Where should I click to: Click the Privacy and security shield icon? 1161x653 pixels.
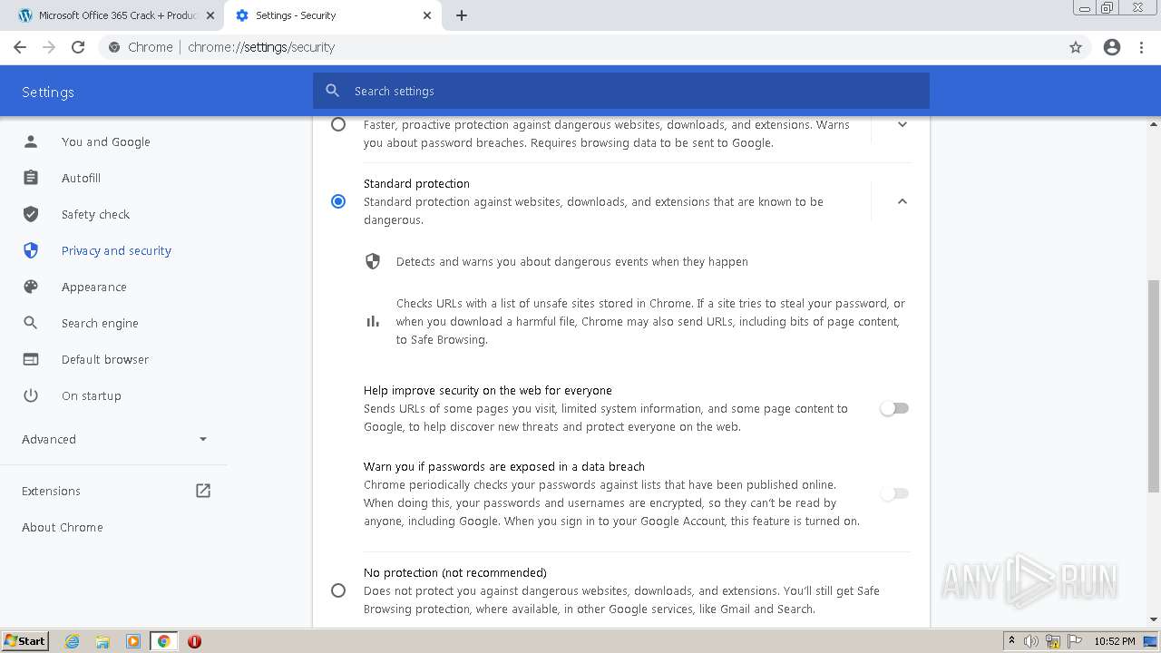31,250
